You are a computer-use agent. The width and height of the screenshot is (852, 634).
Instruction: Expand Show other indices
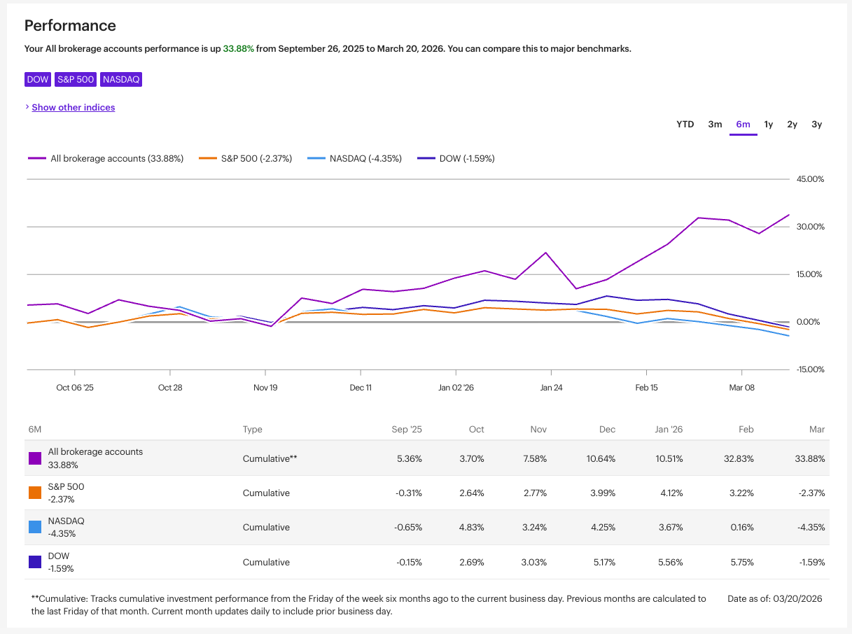click(73, 107)
